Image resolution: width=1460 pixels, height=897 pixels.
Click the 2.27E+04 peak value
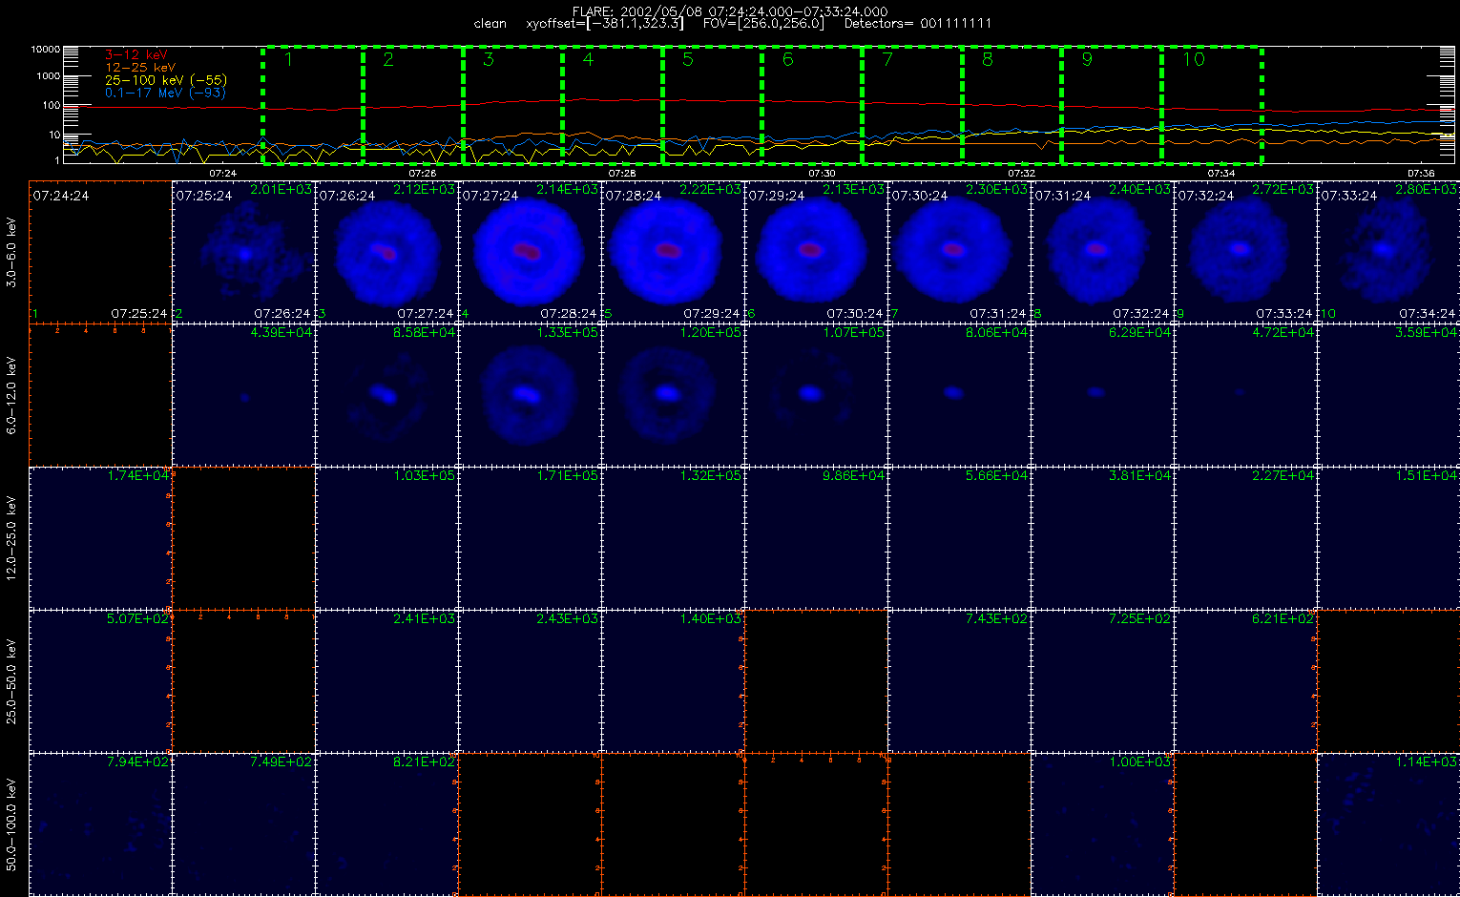[1283, 475]
